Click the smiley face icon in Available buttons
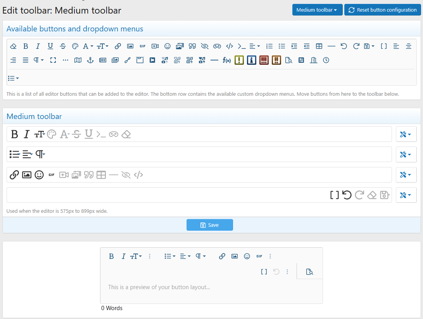The width and height of the screenshot is (423, 319). [167, 46]
